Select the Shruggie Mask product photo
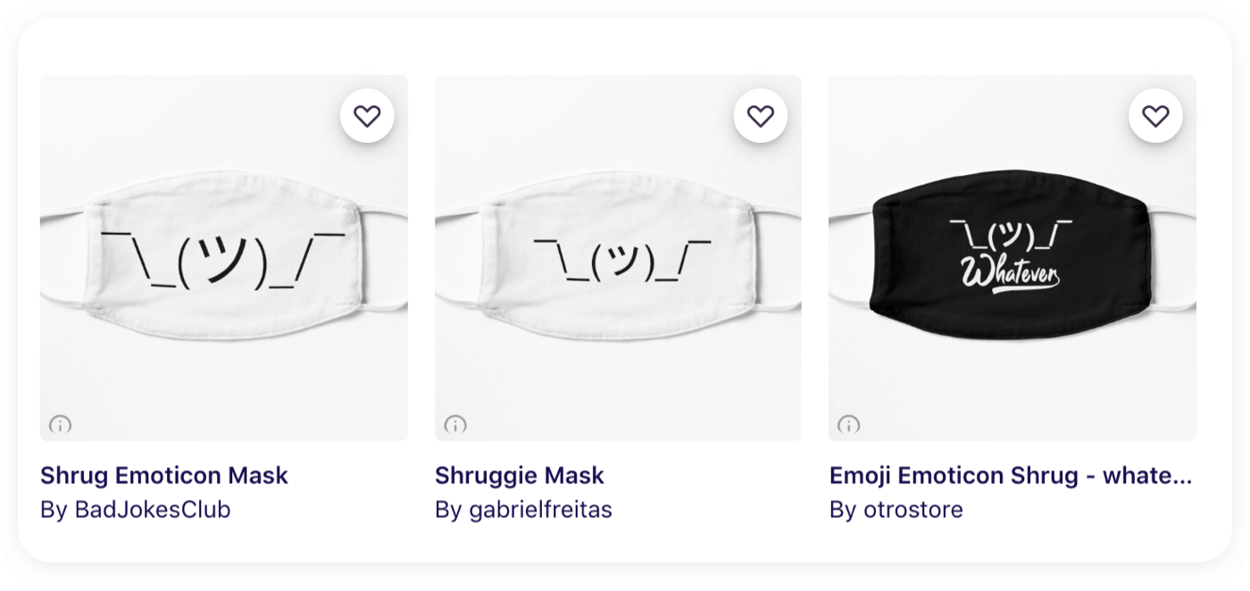 (x=618, y=259)
